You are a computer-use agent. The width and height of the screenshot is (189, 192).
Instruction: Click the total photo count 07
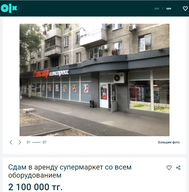(x=44, y=142)
